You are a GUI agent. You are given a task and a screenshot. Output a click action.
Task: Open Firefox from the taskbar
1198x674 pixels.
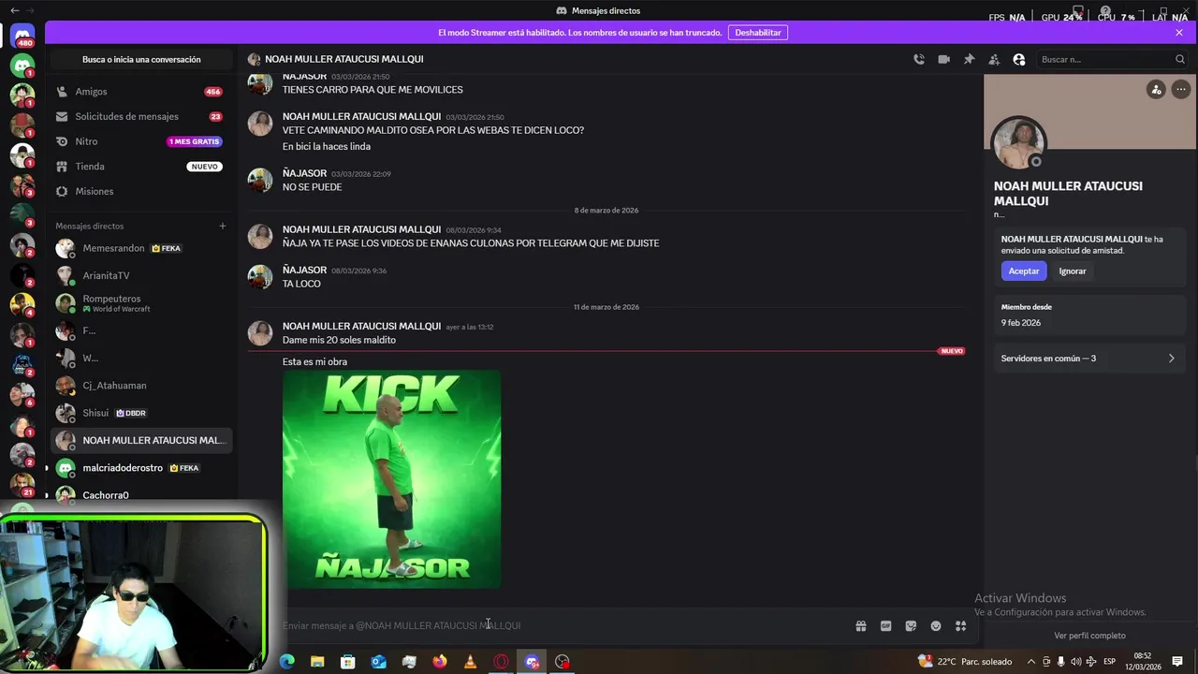click(440, 662)
